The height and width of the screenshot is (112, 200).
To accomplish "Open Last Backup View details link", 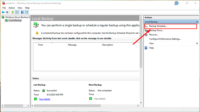I will click(x=44, y=99).
